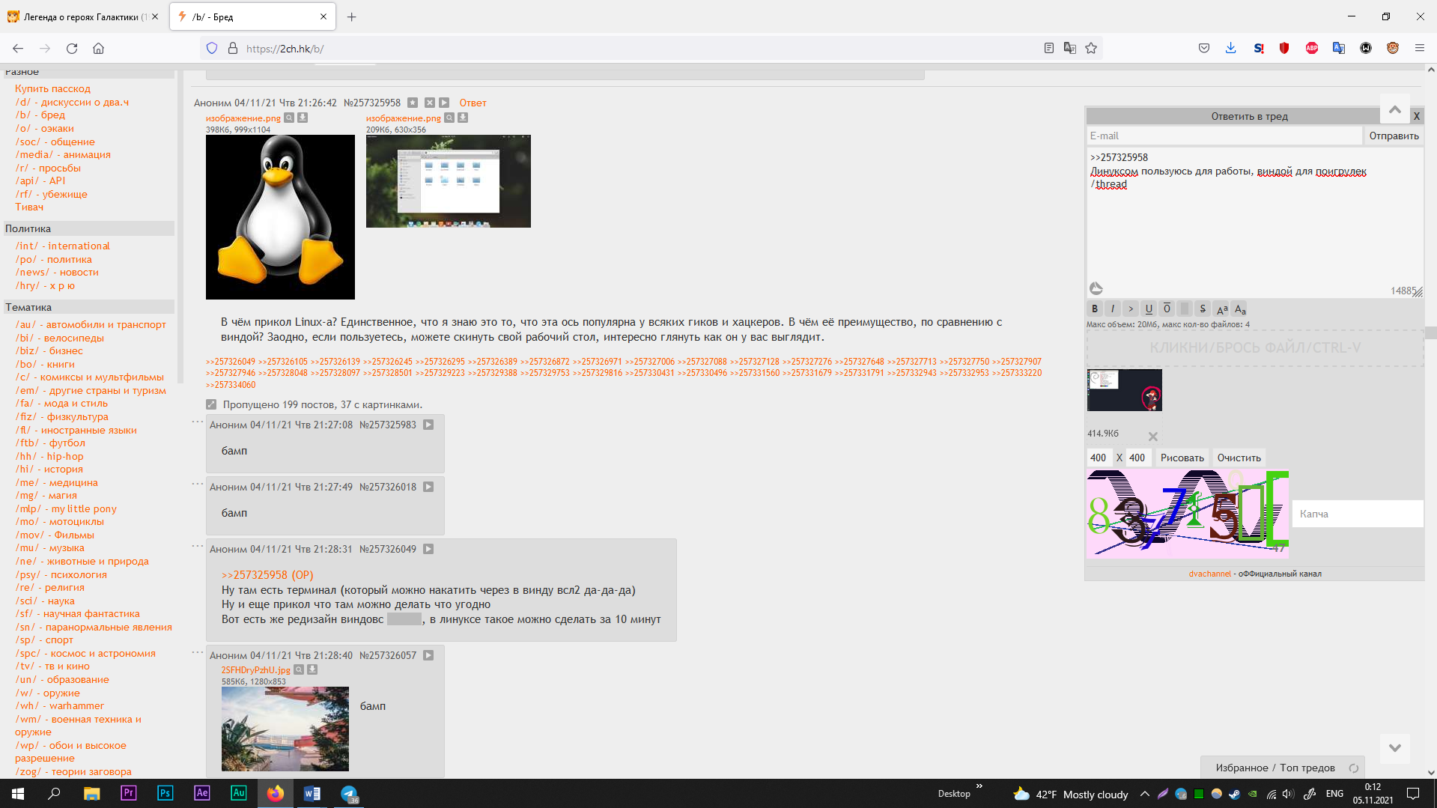Download the 2SFHDryPzhU.jpg file
This screenshot has width=1437, height=808.
click(x=312, y=669)
